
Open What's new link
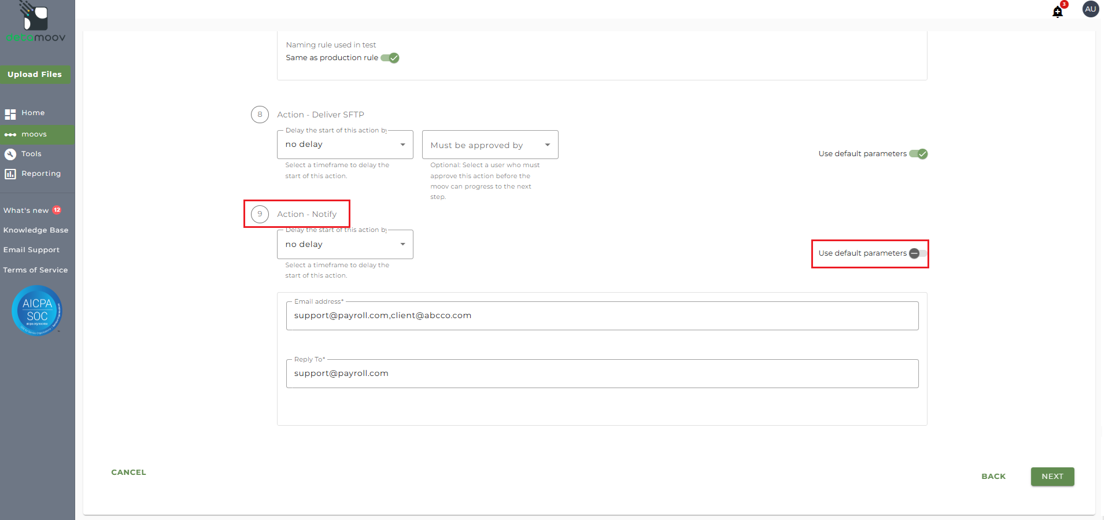[26, 211]
